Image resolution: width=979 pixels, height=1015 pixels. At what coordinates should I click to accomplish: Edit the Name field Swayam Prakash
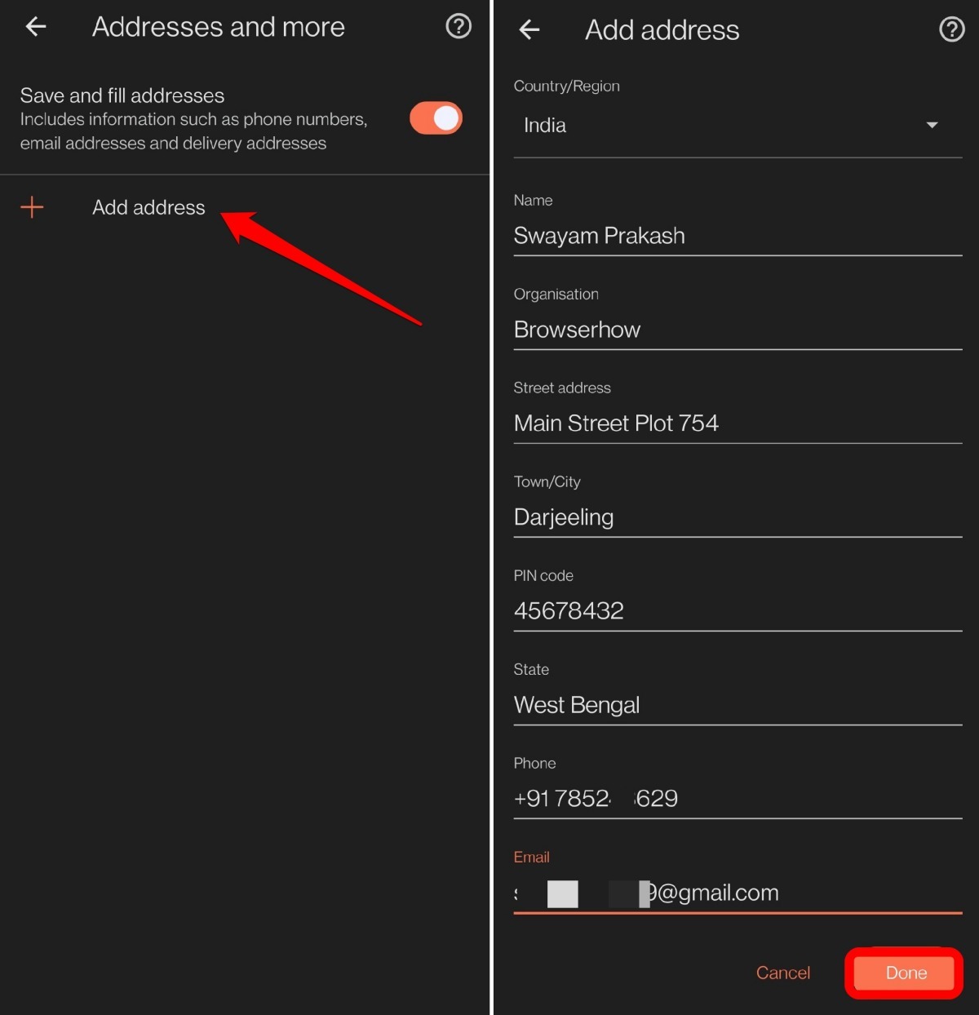(738, 236)
